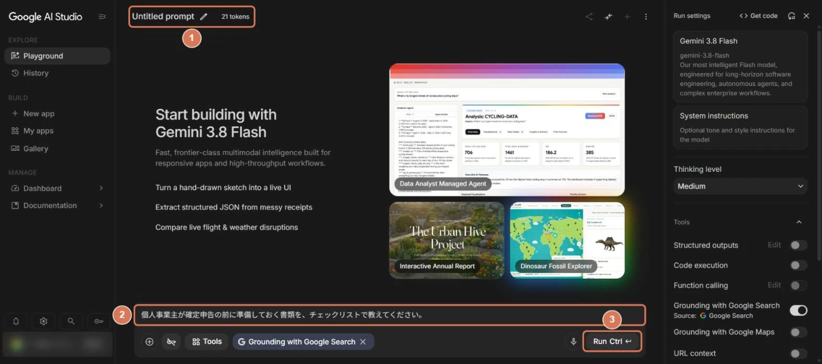Open The Urban Hive Project thumbnail

447,240
